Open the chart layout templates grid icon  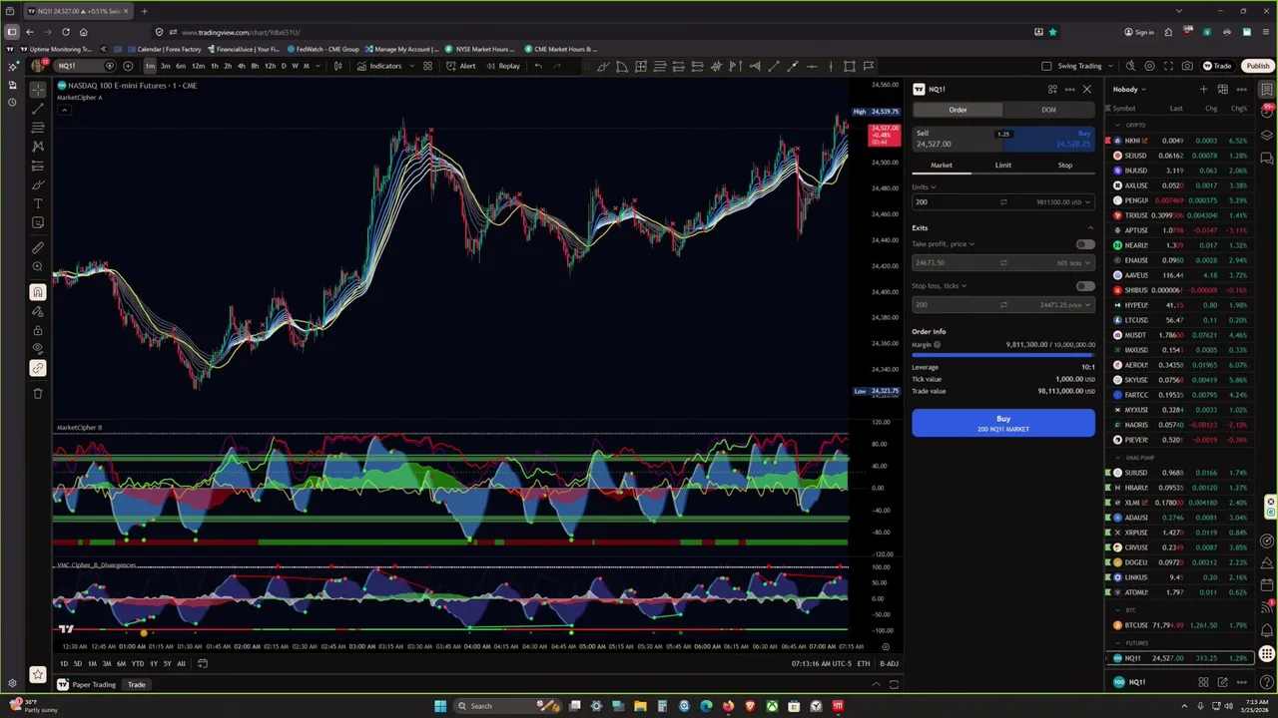[427, 66]
